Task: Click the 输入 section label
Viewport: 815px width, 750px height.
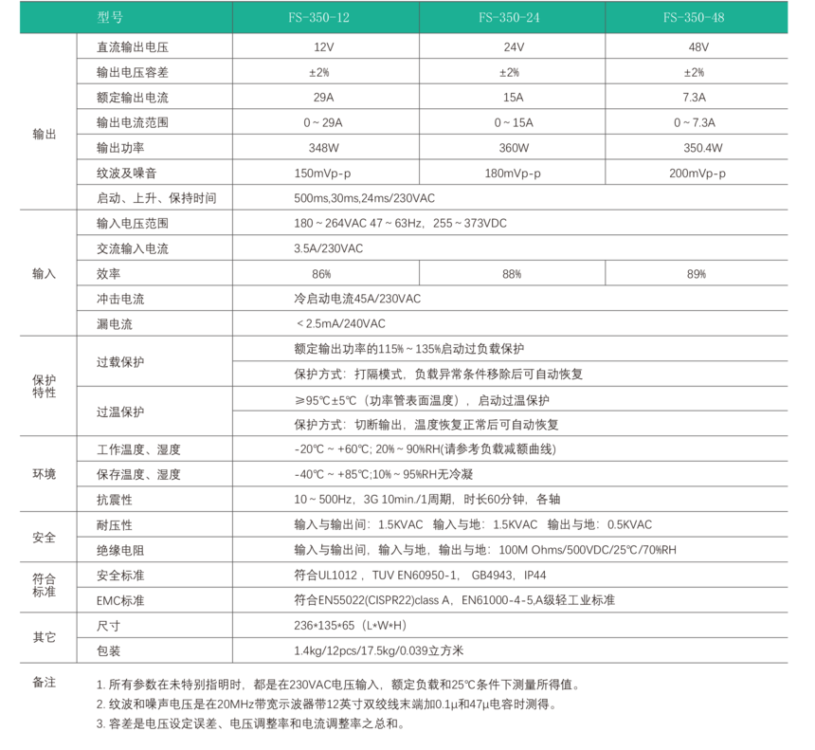Action: tap(45, 274)
